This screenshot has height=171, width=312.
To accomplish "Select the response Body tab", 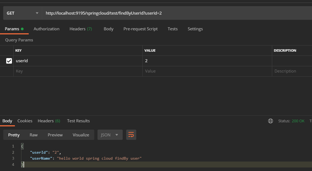I will 7,121.
